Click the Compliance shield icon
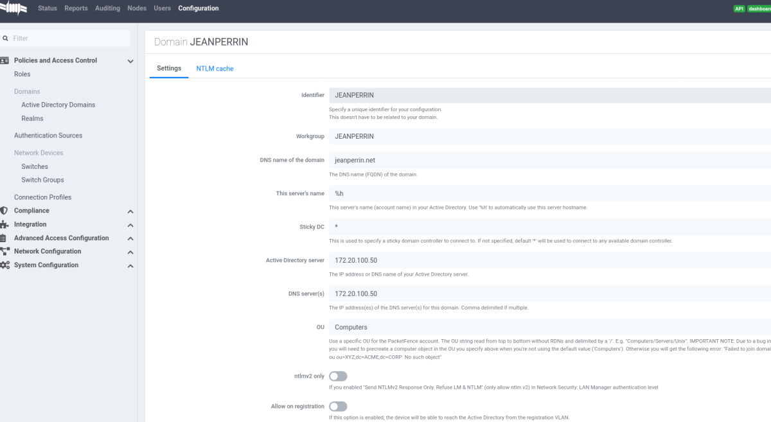The height and width of the screenshot is (422, 771). [x=4, y=211]
